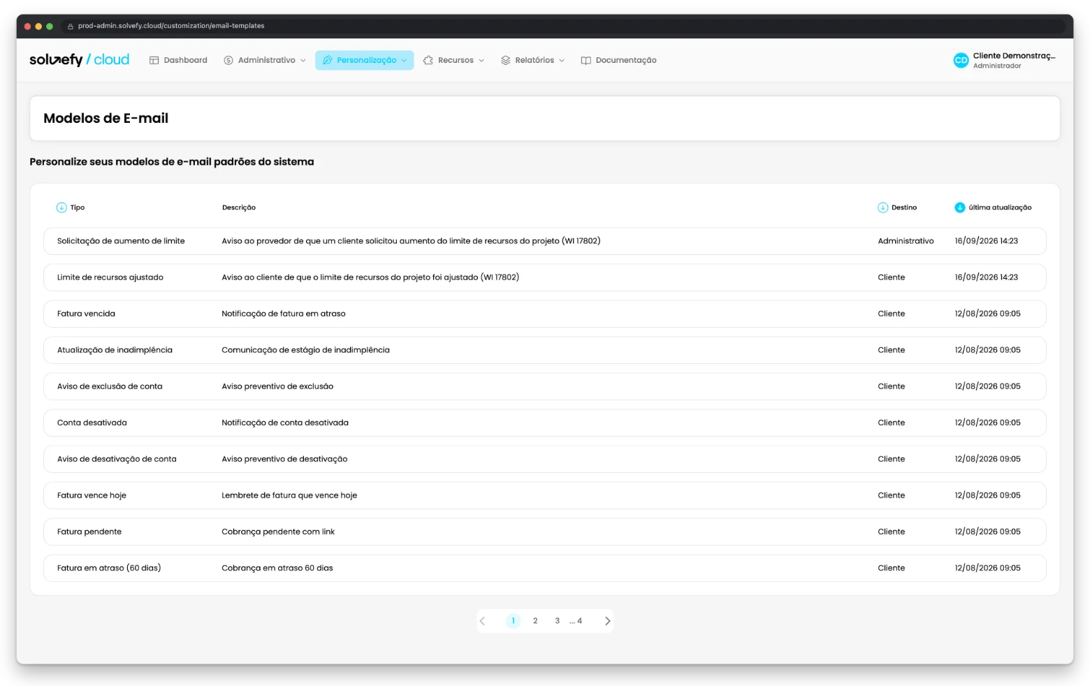Screen dimensions: 1090x686
Task: Sort by Tipo using the arrow icon
Action: click(61, 207)
